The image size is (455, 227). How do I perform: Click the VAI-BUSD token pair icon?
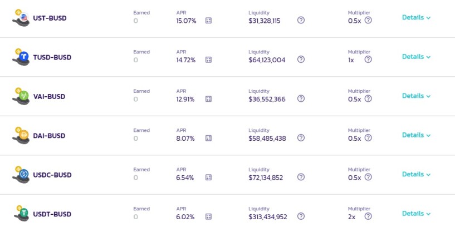tap(21, 96)
